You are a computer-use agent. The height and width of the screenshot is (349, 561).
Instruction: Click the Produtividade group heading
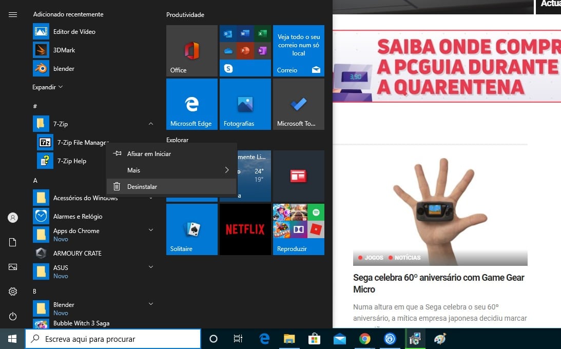tap(185, 15)
